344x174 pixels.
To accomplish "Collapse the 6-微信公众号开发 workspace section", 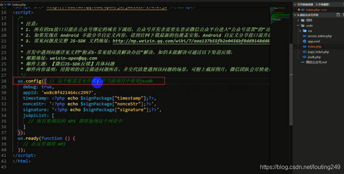I will click(295, 15).
